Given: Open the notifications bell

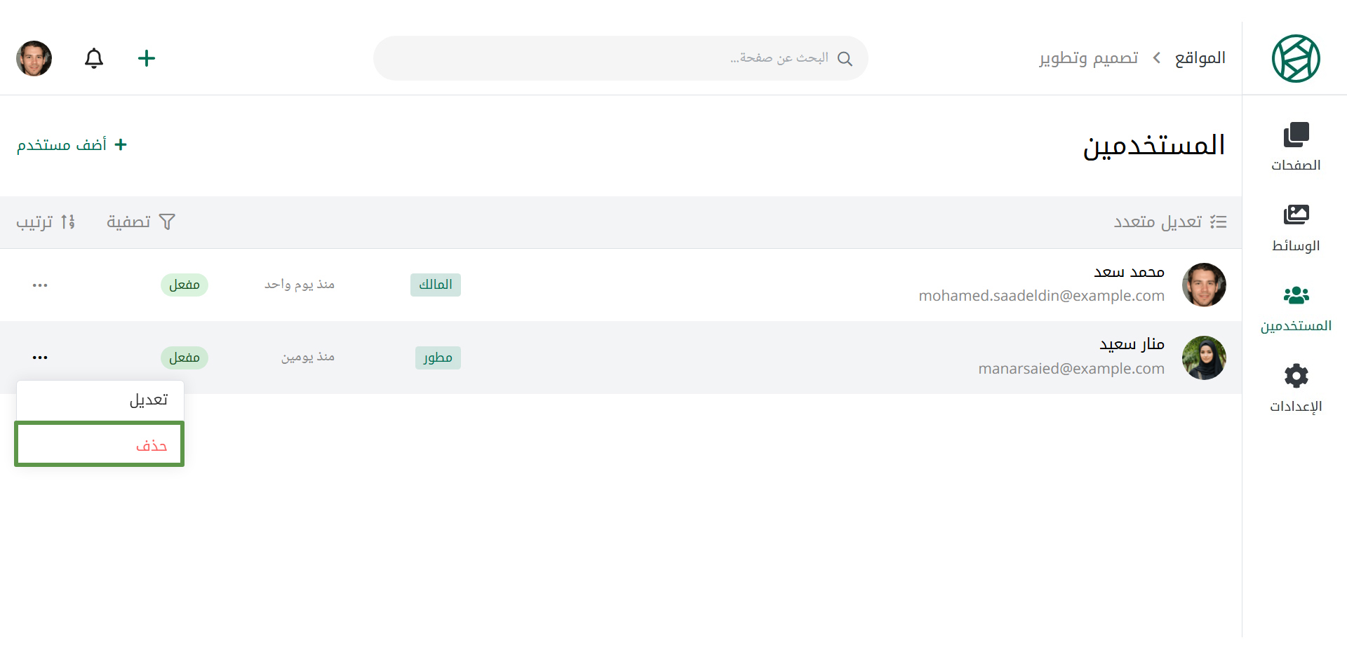Looking at the screenshot, I should click(x=94, y=58).
